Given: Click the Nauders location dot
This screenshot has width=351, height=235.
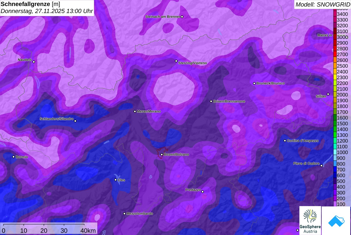Looking at the screenshot, I should click(34, 62).
